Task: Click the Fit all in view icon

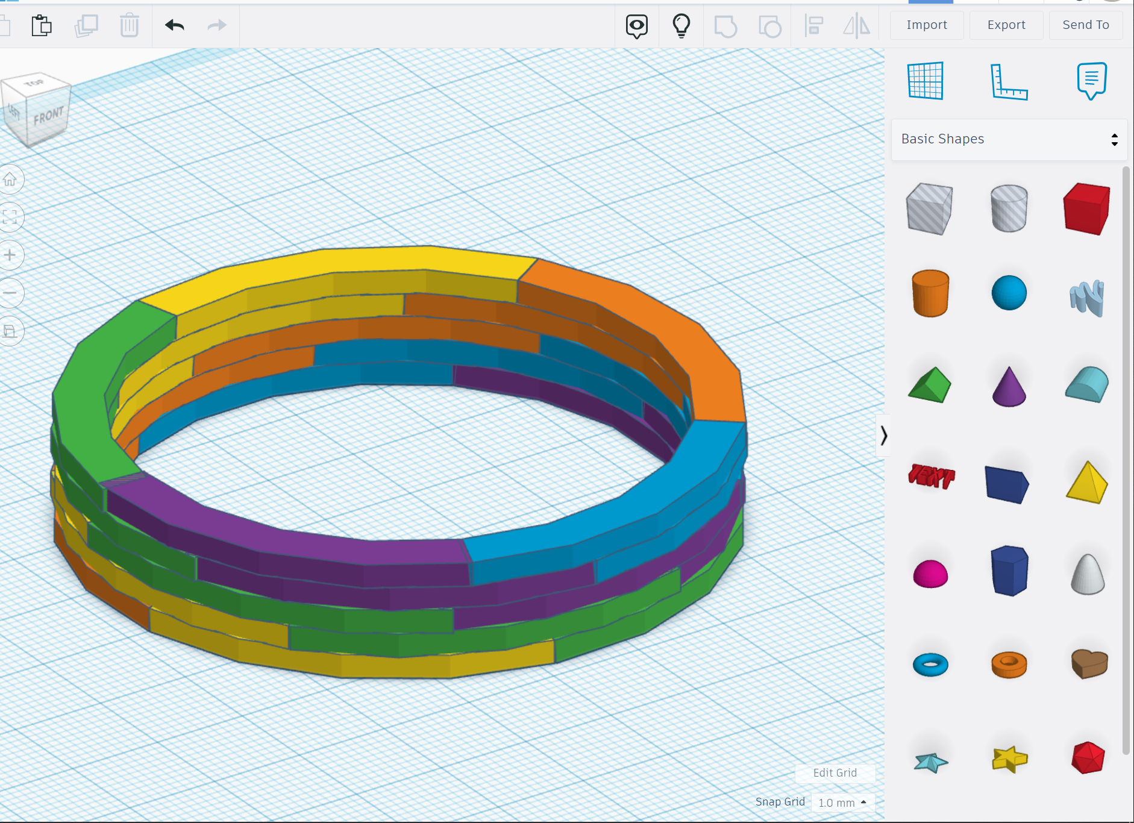Action: [10, 217]
